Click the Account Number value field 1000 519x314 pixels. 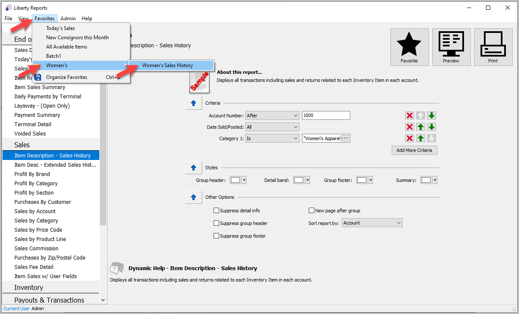click(326, 116)
